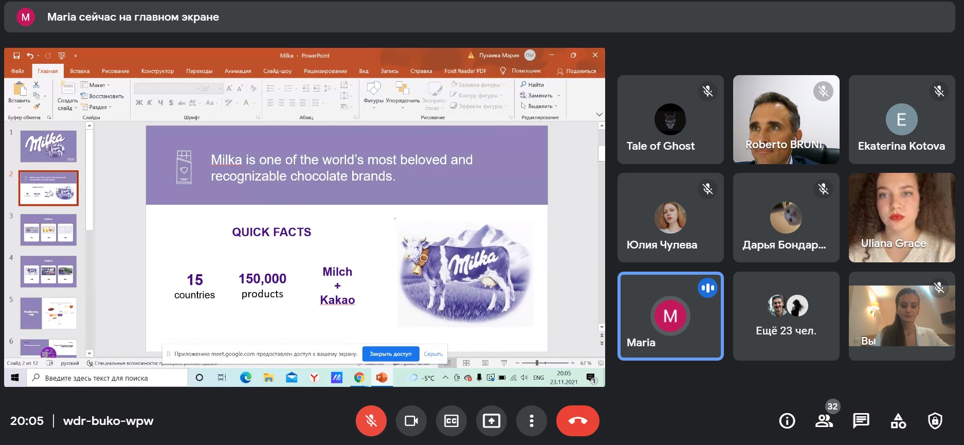Switch to reading view in status bar
The image size is (964, 445).
[x=485, y=363]
